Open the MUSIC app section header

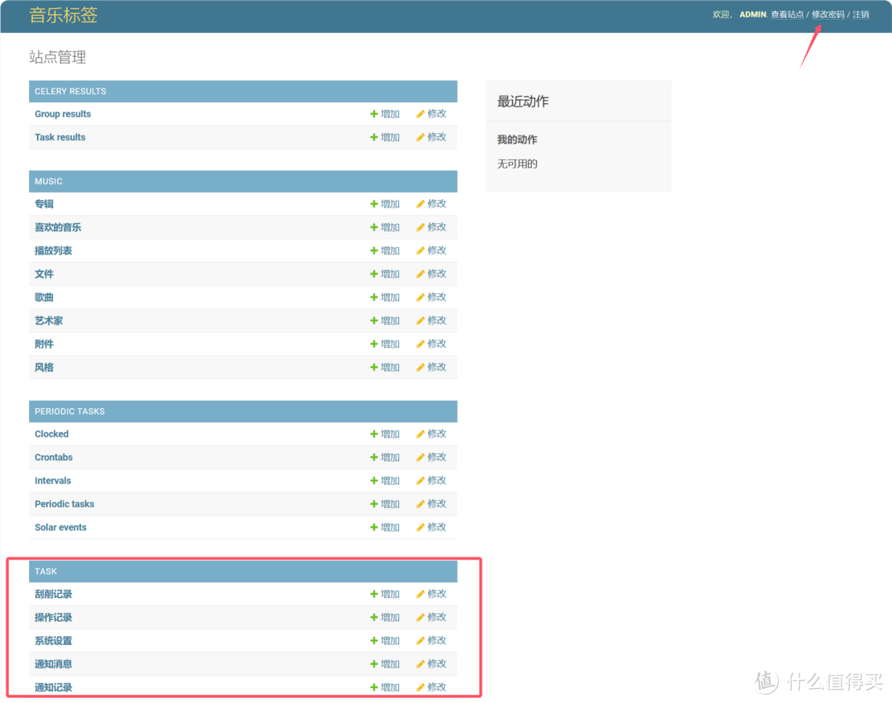[48, 182]
